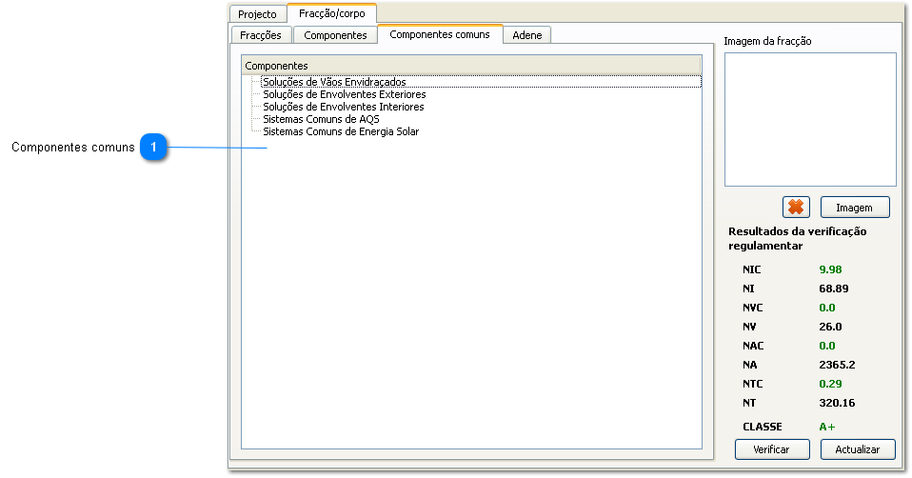Viewport: 912px width, 478px height.
Task: Click the blue callout badge number 1
Action: point(154,148)
